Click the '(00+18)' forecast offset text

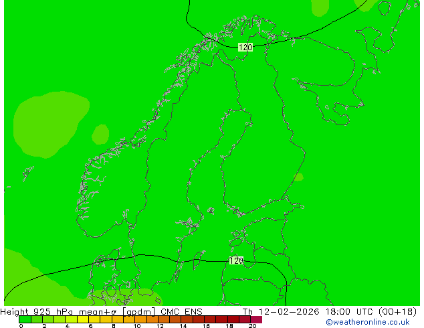397,312
